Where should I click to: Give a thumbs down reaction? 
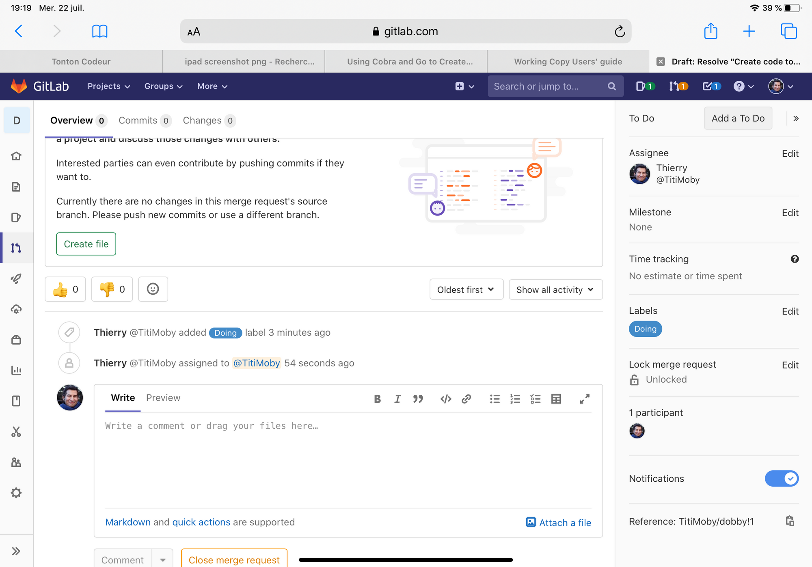pos(112,289)
